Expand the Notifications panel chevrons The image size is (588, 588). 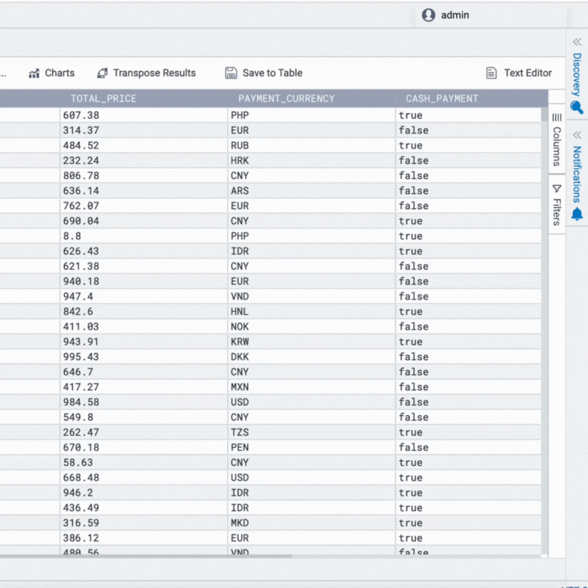point(576,135)
